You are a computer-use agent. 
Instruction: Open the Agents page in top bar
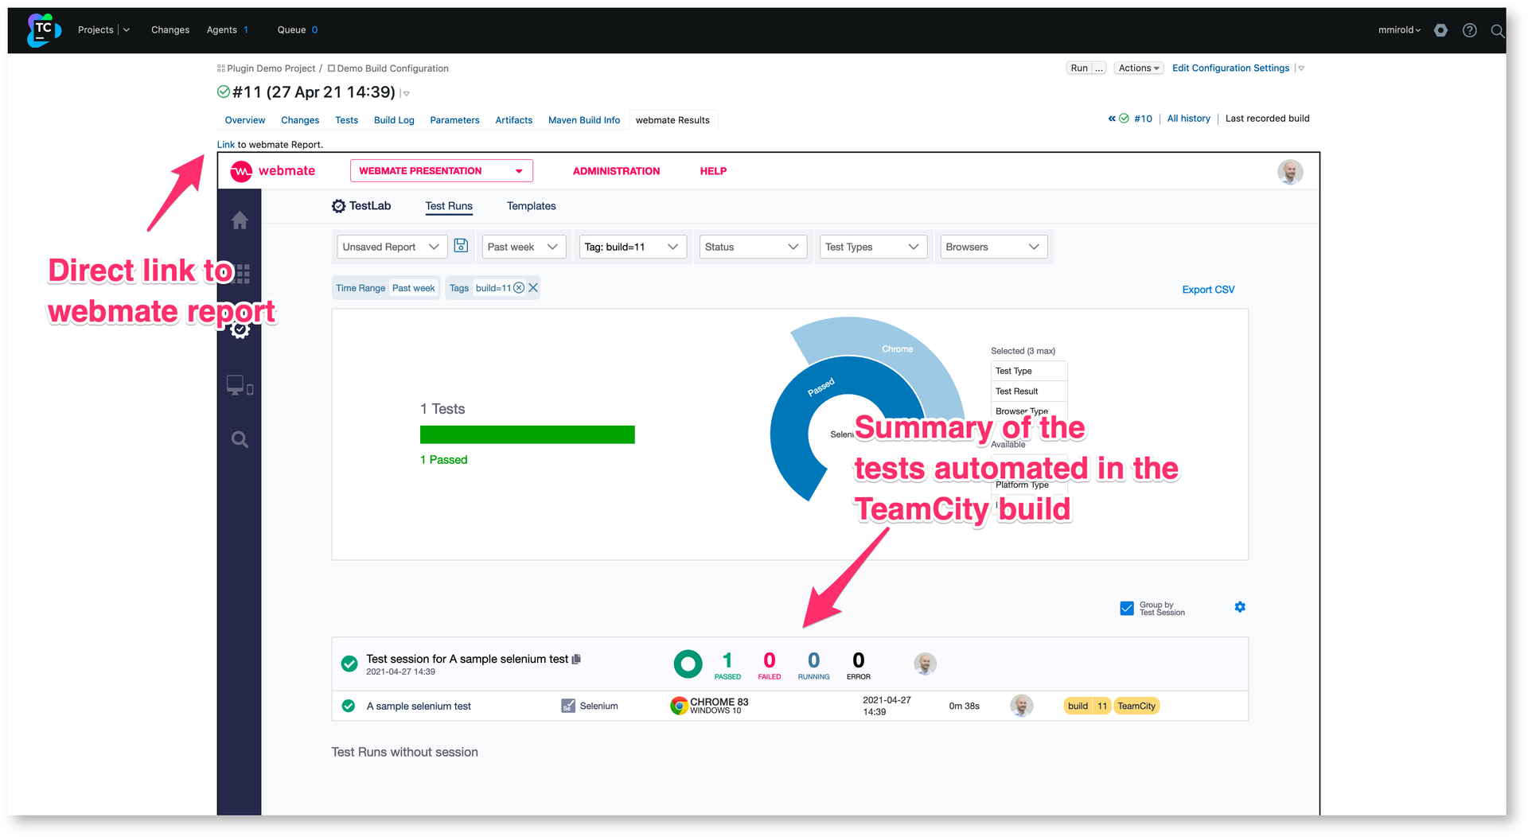(221, 30)
